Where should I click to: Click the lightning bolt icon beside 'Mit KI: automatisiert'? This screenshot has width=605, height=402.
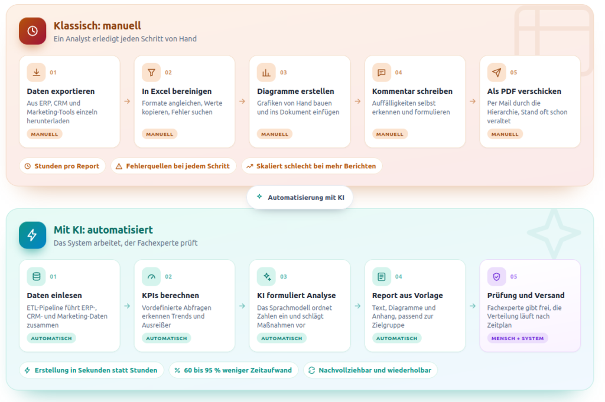(32, 235)
